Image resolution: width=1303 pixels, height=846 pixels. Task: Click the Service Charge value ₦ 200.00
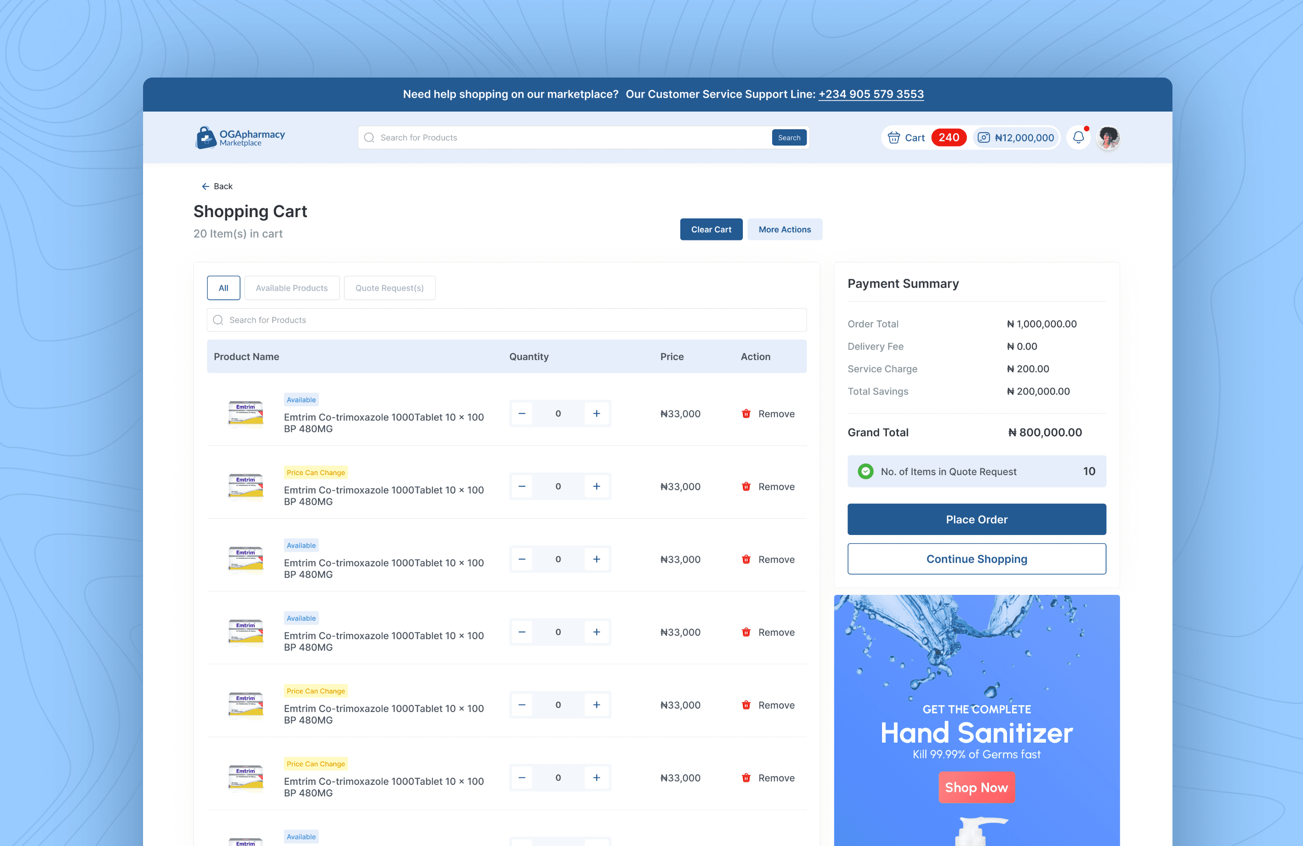click(x=1028, y=369)
